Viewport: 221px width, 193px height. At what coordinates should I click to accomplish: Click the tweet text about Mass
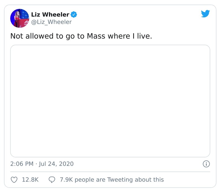coord(81,36)
